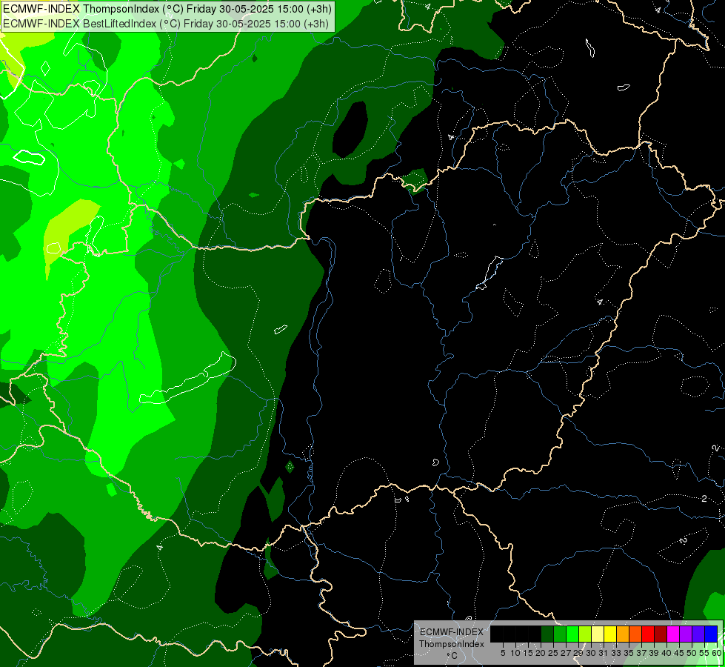Viewport: 725px width, 667px height.
Task: Select the dark red 39–40 legend swatch
Action: coord(661,634)
